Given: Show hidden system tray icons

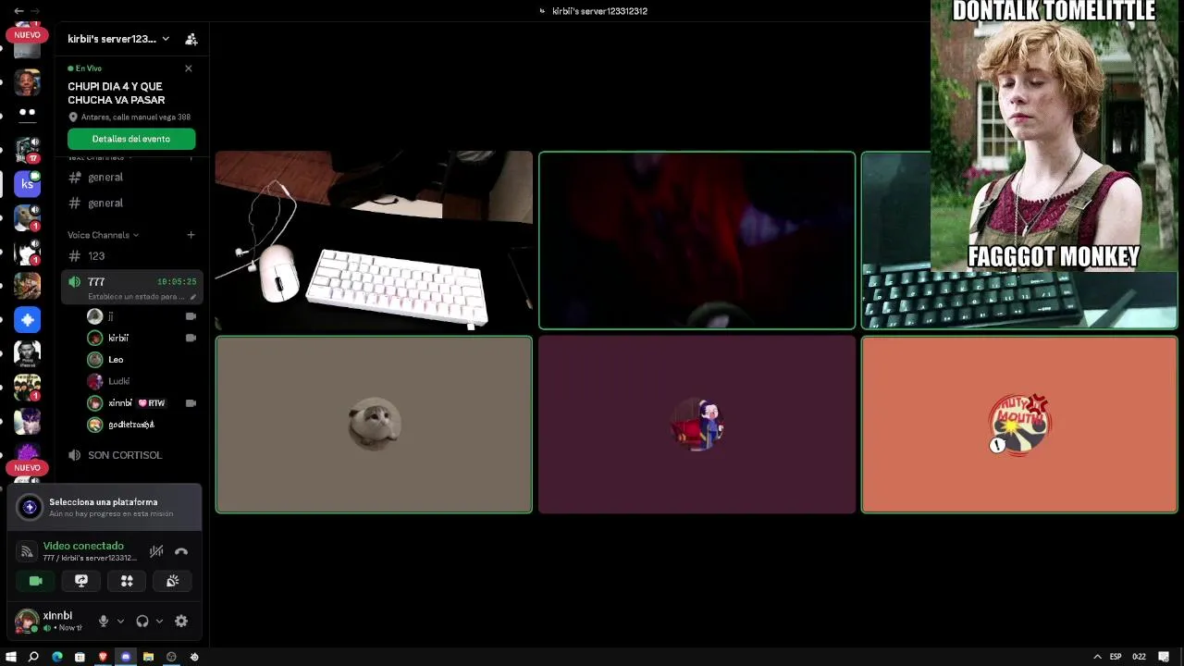Looking at the screenshot, I should 1097,657.
